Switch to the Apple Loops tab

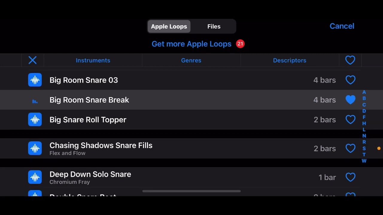click(x=169, y=27)
